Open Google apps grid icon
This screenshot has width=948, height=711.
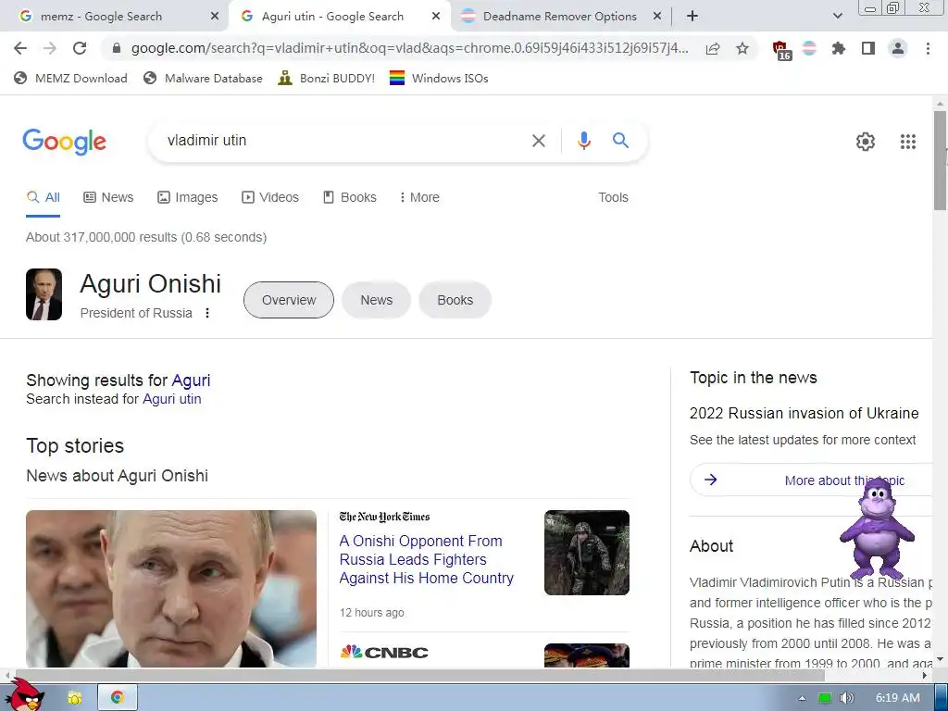click(907, 142)
